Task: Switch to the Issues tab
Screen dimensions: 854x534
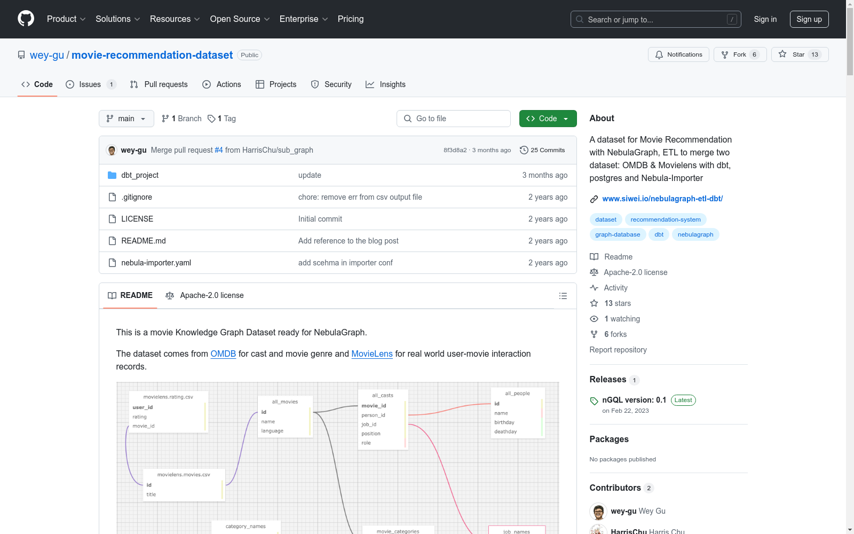Action: tap(91, 84)
